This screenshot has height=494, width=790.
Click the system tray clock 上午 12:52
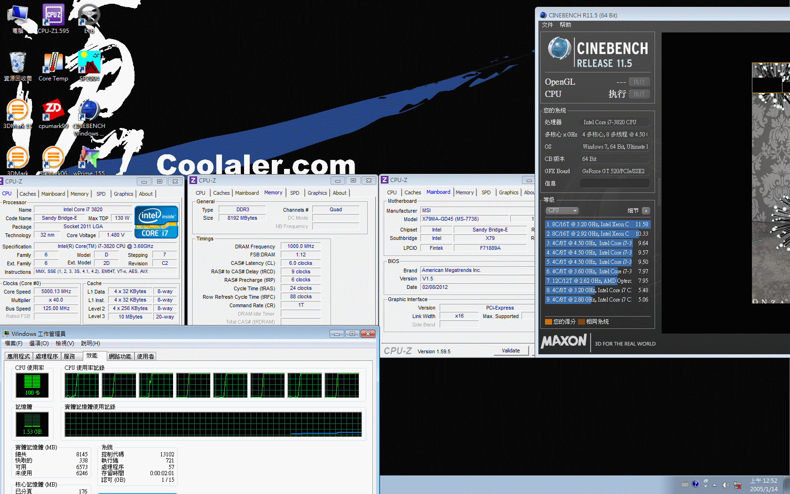pyautogui.click(x=764, y=481)
